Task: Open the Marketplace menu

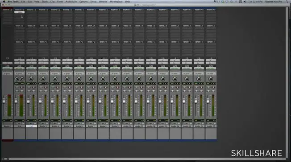Action: click(x=116, y=1)
